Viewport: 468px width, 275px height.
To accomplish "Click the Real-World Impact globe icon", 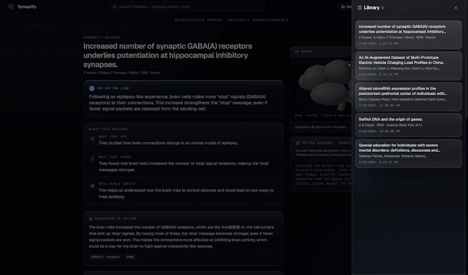I will (x=92, y=186).
